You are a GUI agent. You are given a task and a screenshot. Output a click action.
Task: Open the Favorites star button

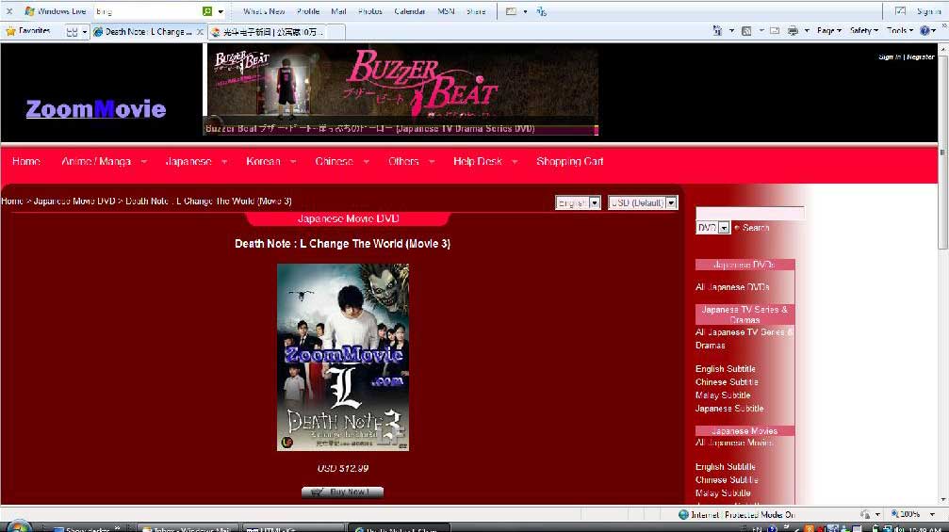(x=28, y=30)
